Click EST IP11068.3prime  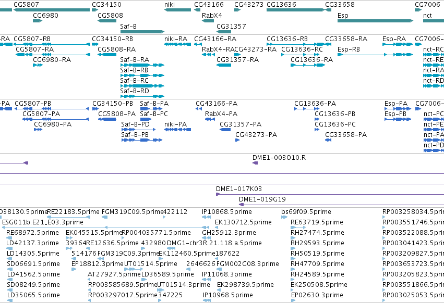click(206, 279)
